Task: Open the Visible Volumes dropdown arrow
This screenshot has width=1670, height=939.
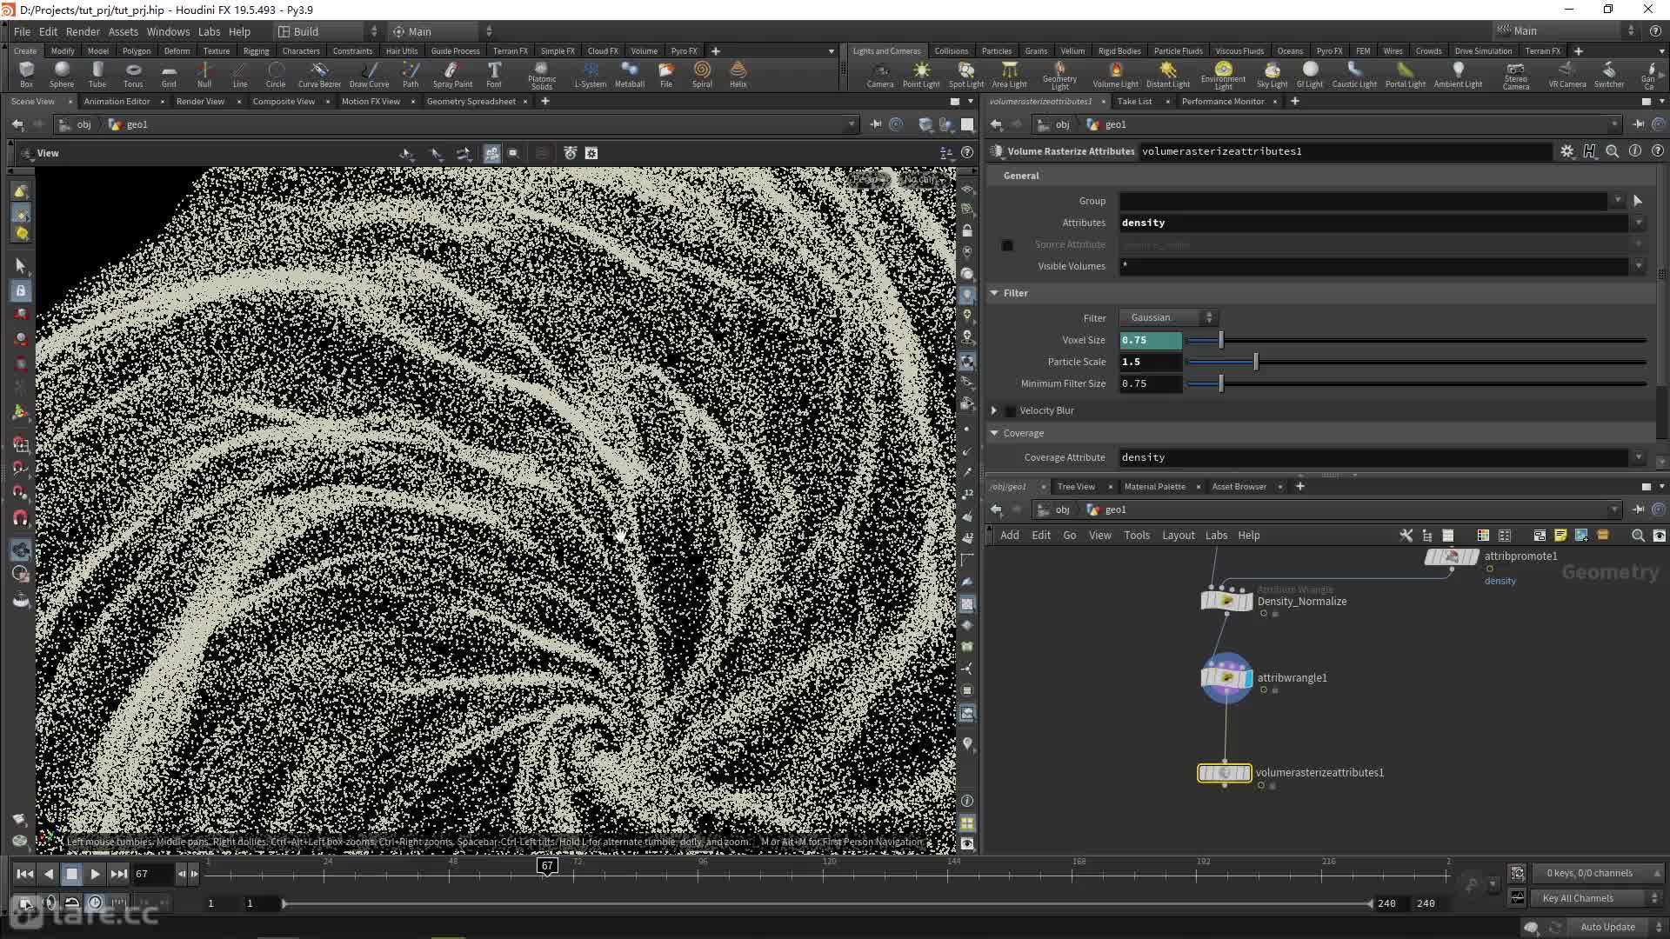Action: click(1639, 266)
